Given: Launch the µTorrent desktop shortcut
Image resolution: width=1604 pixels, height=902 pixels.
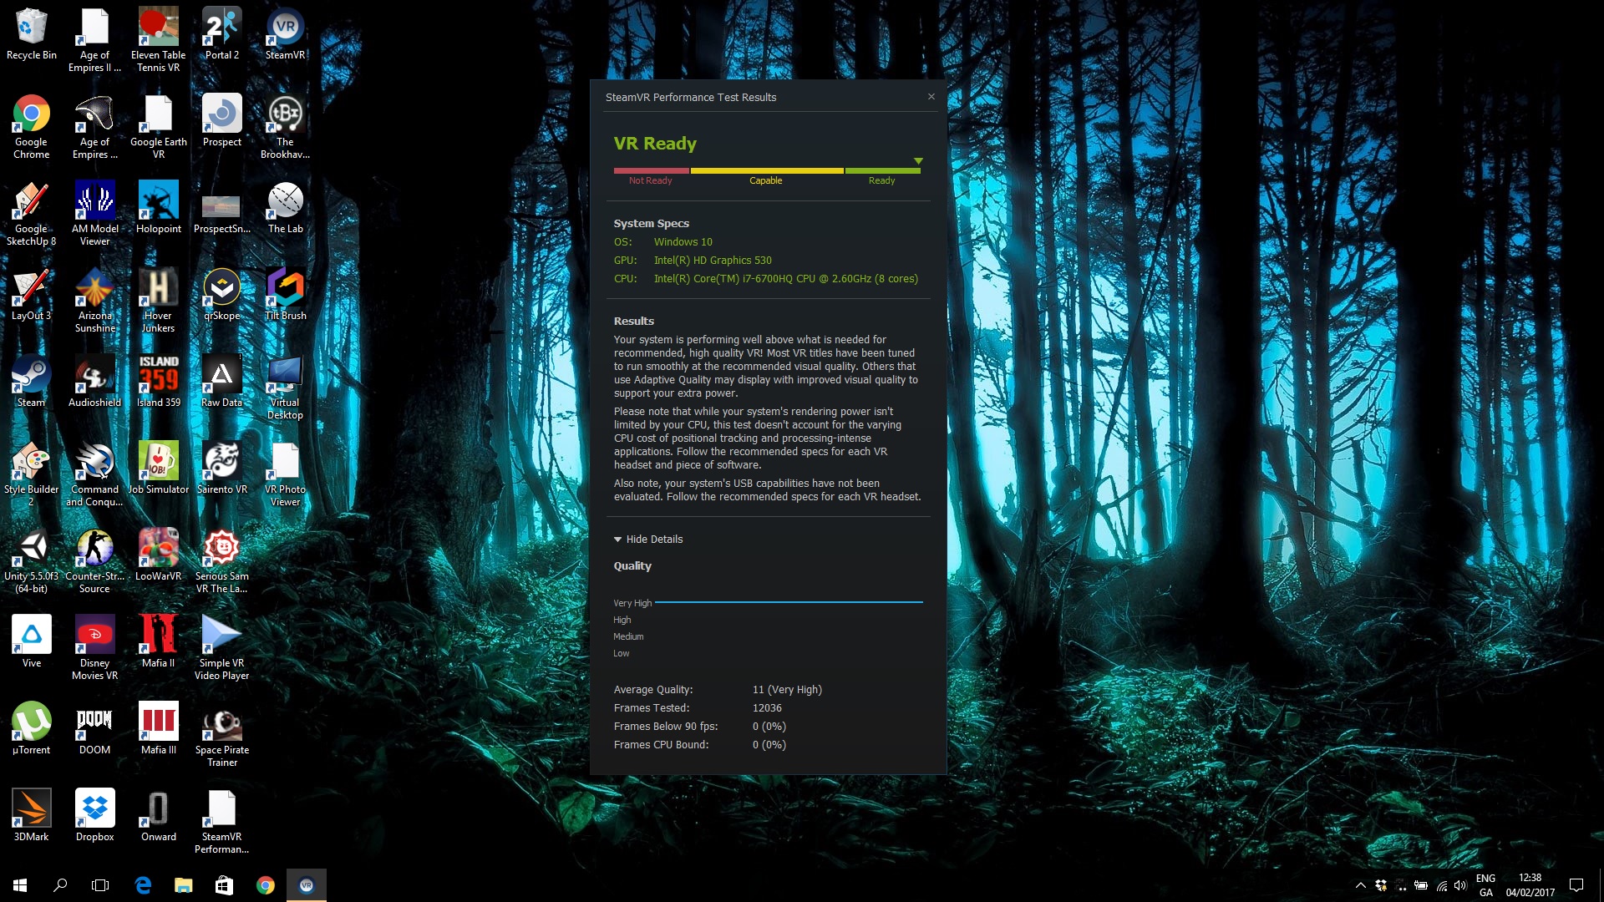Looking at the screenshot, I should (x=32, y=729).
